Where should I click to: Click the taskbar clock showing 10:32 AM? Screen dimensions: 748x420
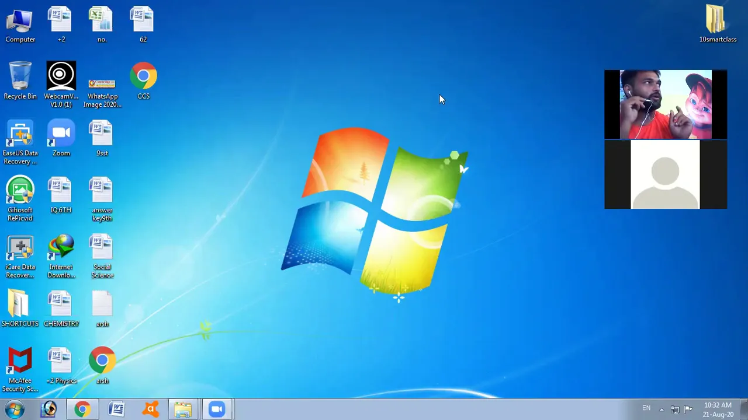718,409
